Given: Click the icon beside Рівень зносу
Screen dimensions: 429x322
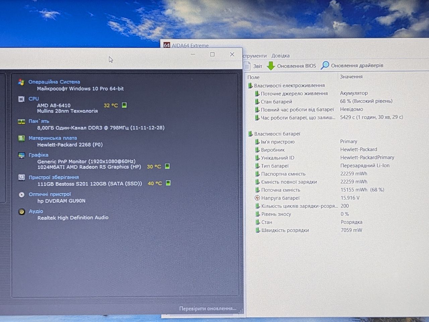Looking at the screenshot, I should (257, 214).
